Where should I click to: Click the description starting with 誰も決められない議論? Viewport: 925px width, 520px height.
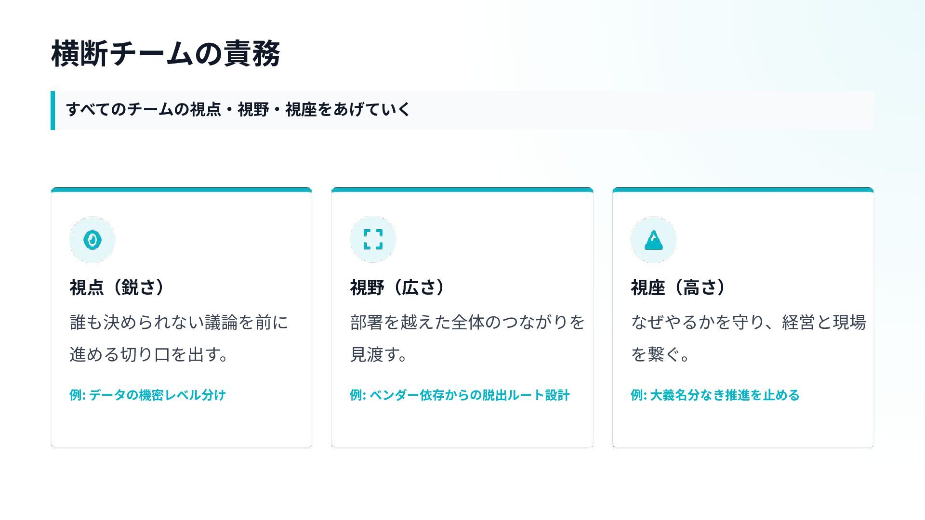[179, 338]
